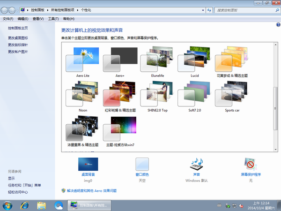Click the Back navigation button
The width and height of the screenshot is (281, 211).
[x=4, y=10]
